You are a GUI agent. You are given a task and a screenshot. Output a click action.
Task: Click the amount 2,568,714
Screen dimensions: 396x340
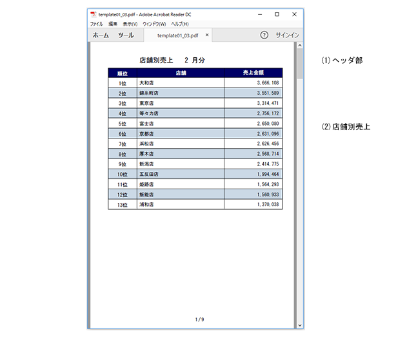268,154
